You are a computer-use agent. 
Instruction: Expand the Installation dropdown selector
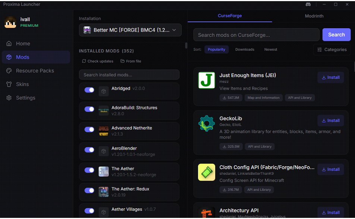coord(130,30)
